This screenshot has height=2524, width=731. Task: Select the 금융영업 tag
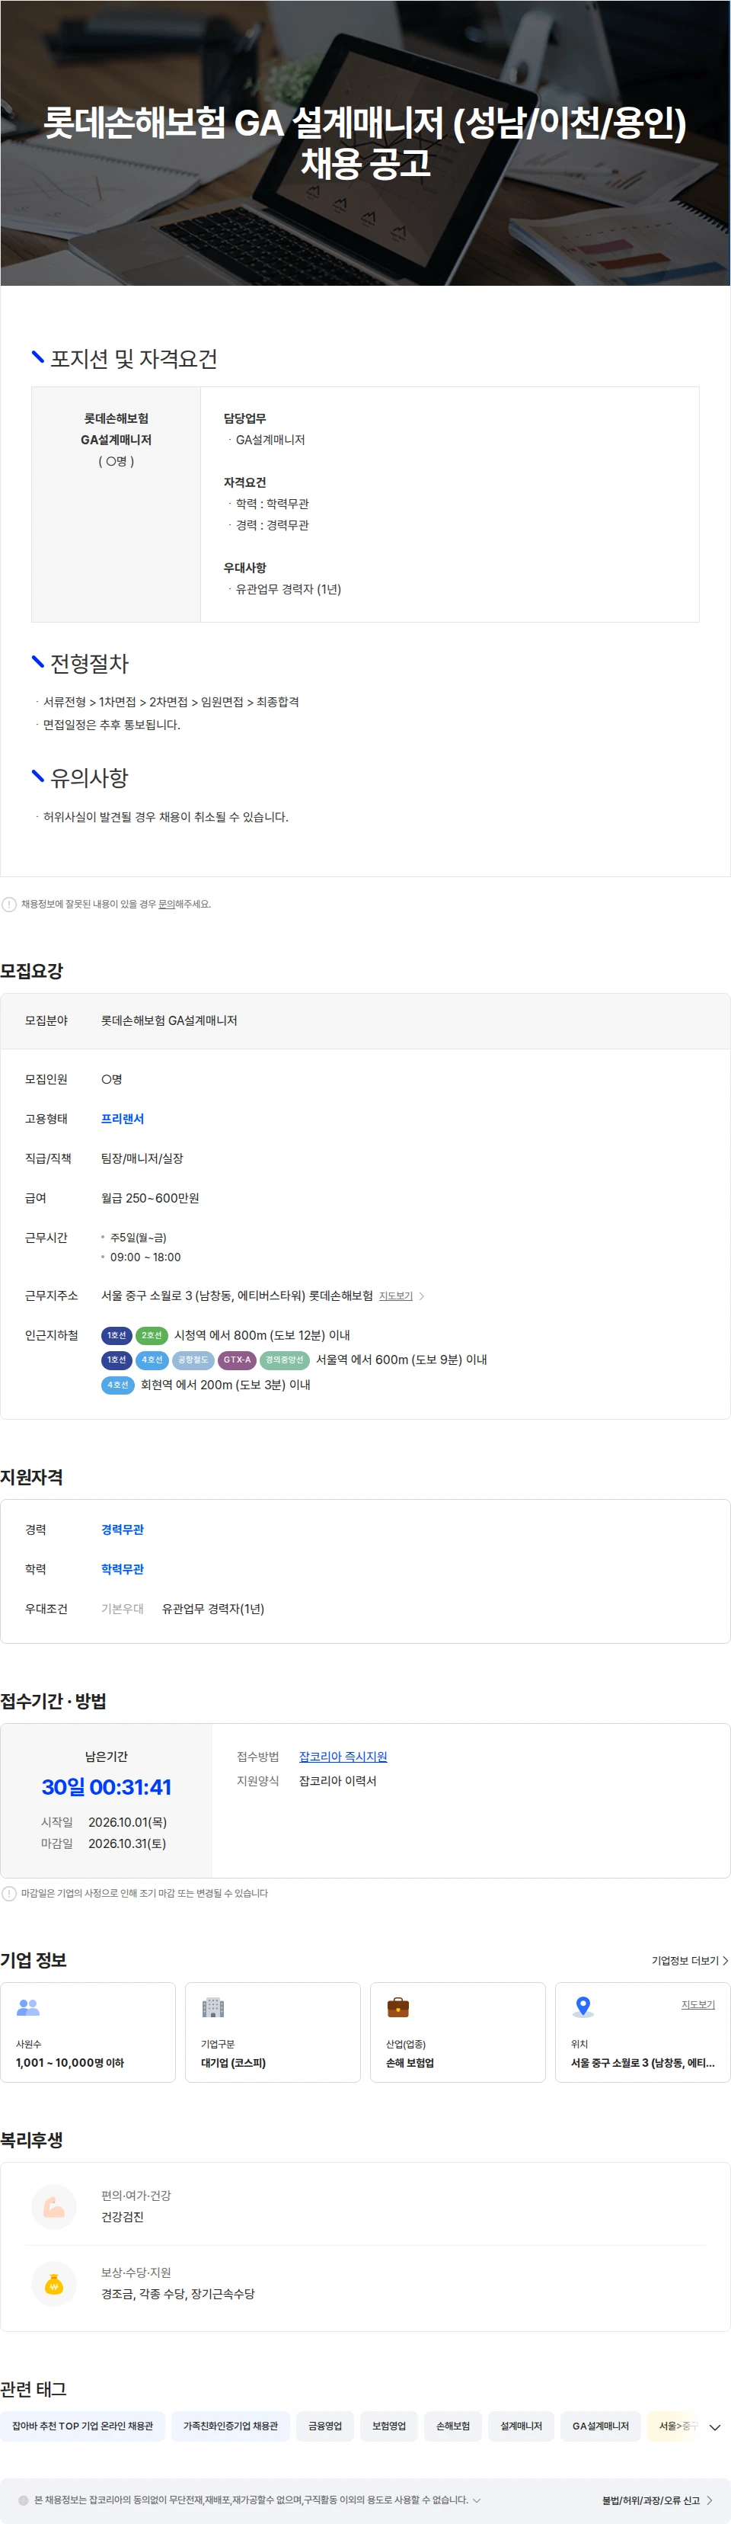tap(325, 2426)
